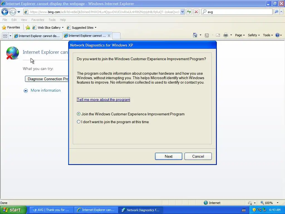Switch to AVG Thank you taskbar item
The width and height of the screenshot is (285, 214).
tap(51, 210)
